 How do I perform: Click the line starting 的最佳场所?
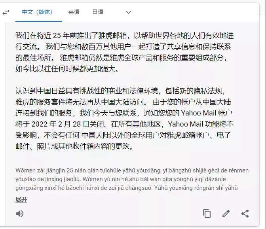[122, 58]
